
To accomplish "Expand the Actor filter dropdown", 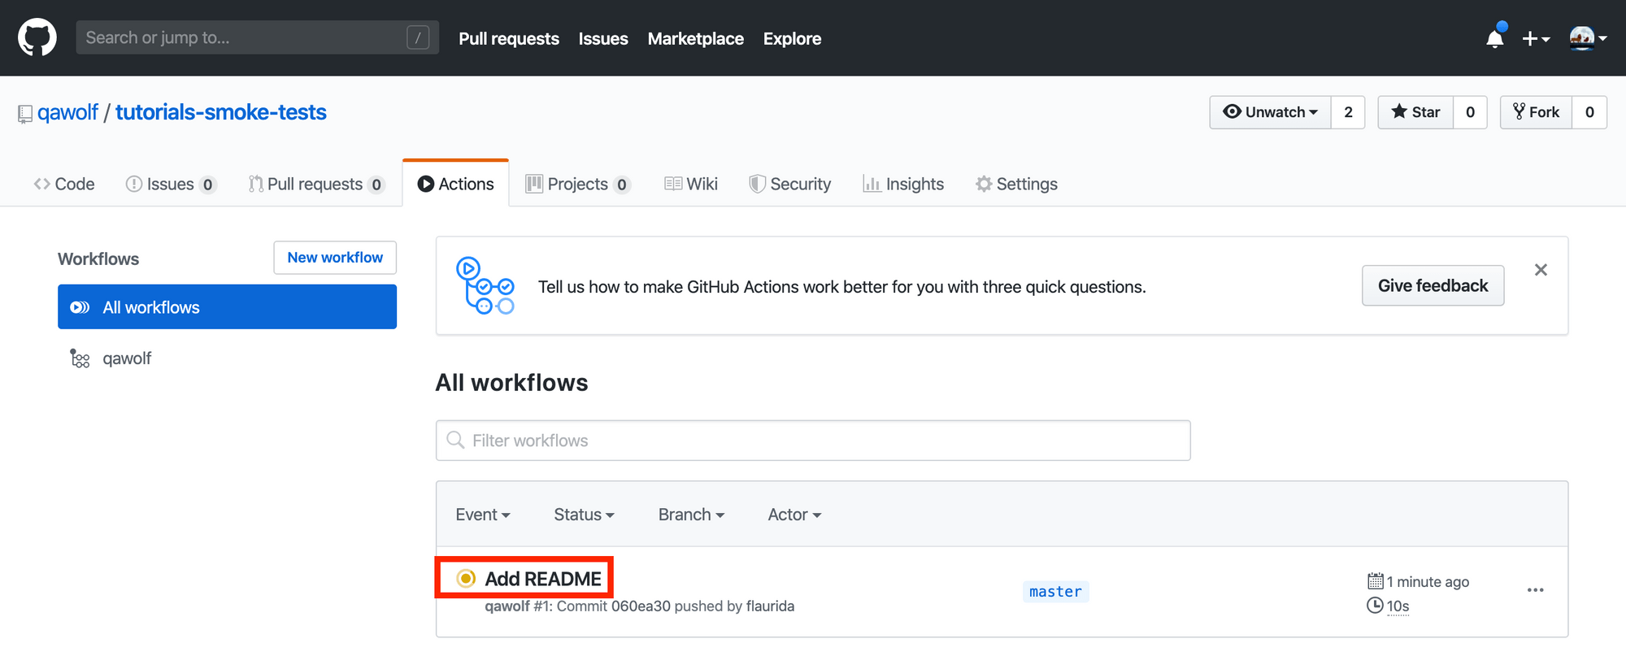I will click(794, 515).
